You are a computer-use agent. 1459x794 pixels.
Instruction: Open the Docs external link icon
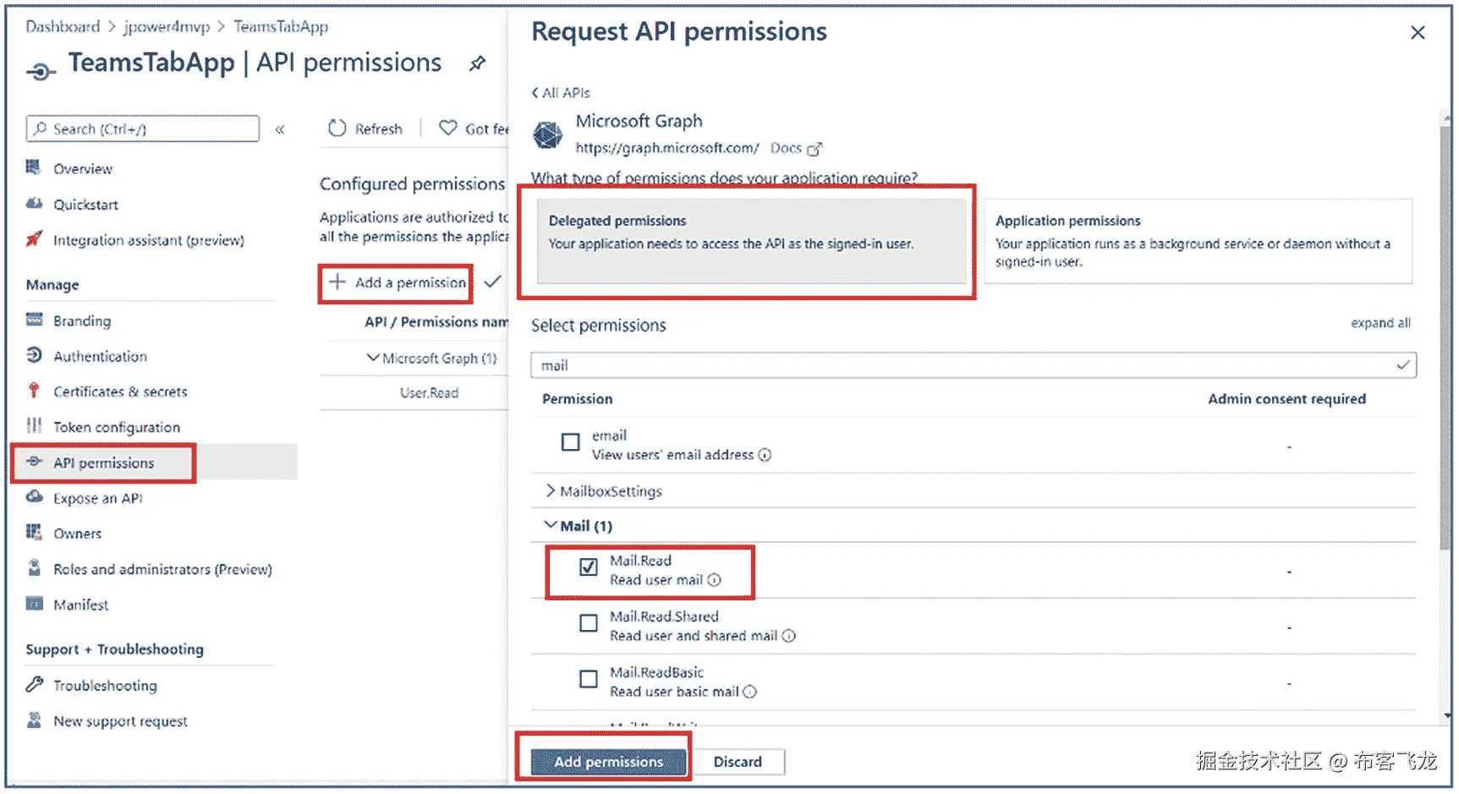[x=815, y=149]
